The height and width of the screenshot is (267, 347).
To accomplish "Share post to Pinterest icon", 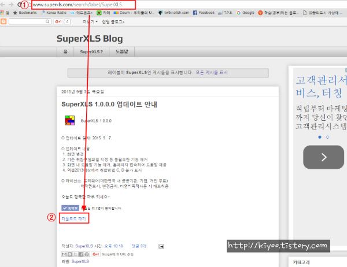I will click(x=87, y=254).
